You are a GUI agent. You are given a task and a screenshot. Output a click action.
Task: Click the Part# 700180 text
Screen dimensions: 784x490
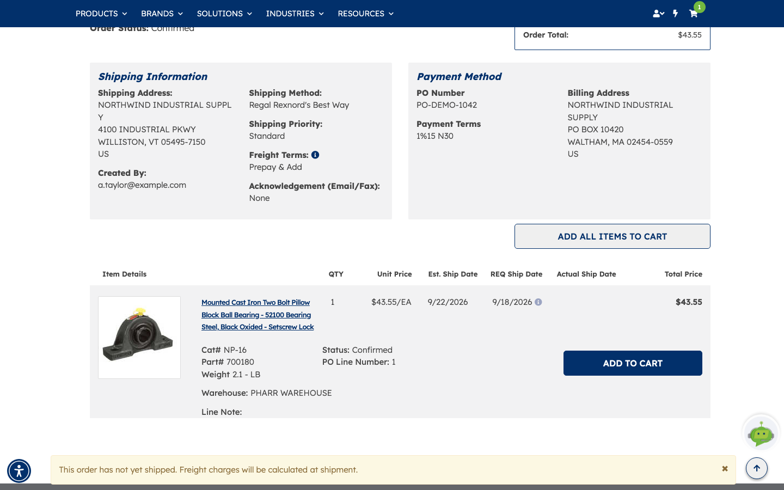[228, 362]
